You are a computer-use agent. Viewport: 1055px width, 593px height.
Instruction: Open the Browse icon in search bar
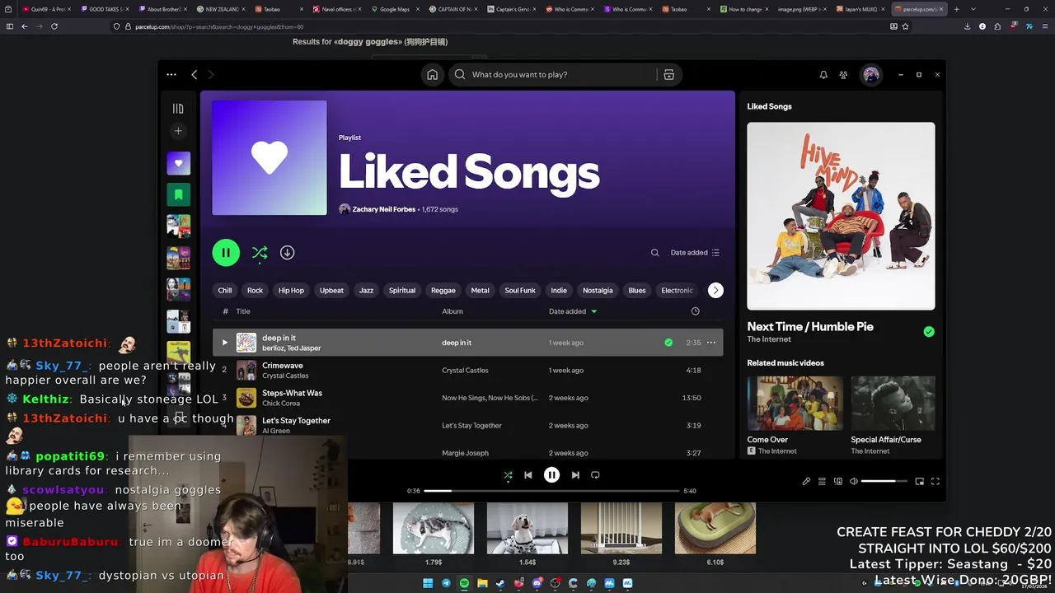(x=669, y=74)
